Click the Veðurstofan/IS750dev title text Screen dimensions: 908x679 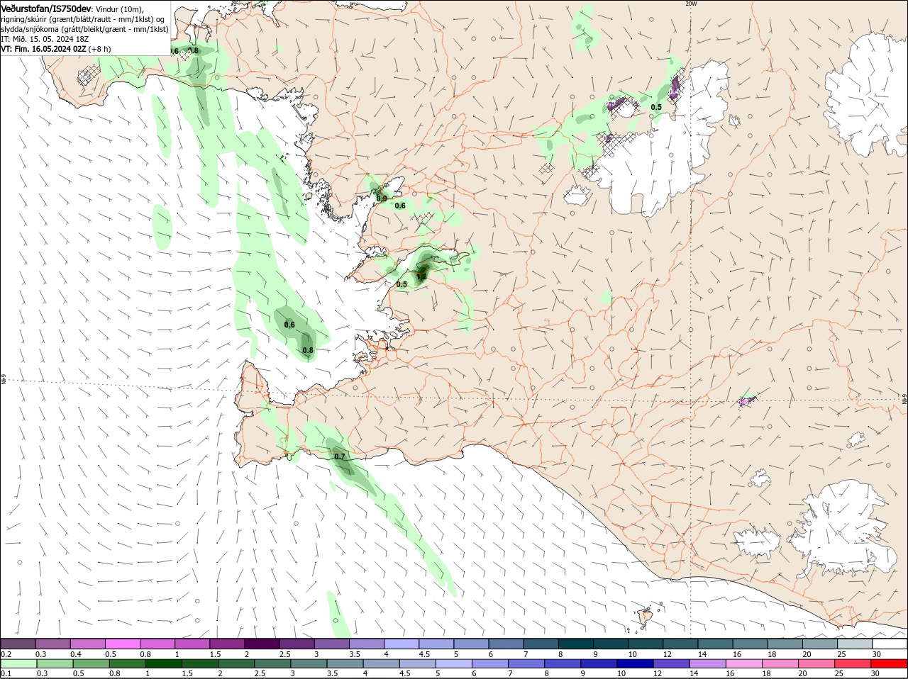click(x=46, y=8)
